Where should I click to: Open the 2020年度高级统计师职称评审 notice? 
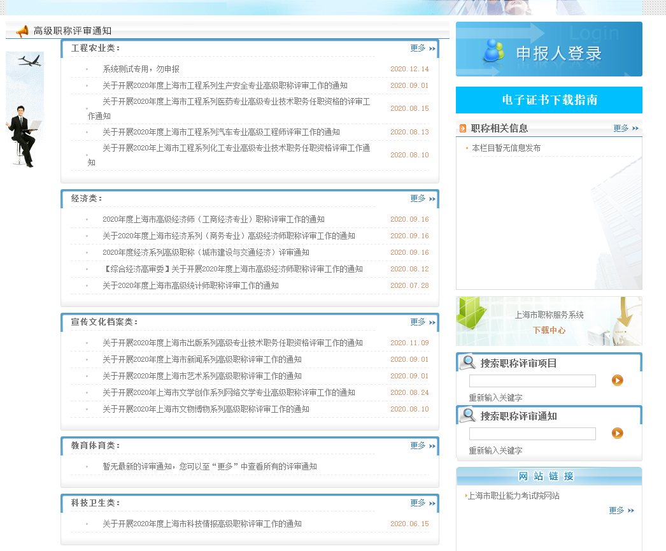coord(190,285)
